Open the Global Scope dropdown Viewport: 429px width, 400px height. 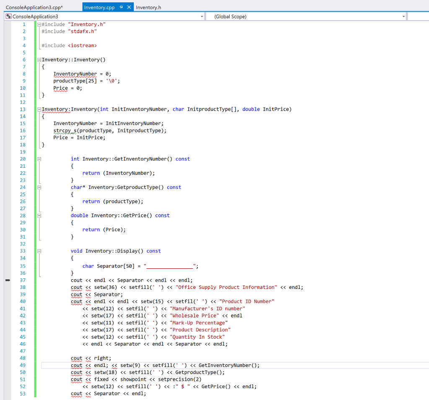[403, 17]
